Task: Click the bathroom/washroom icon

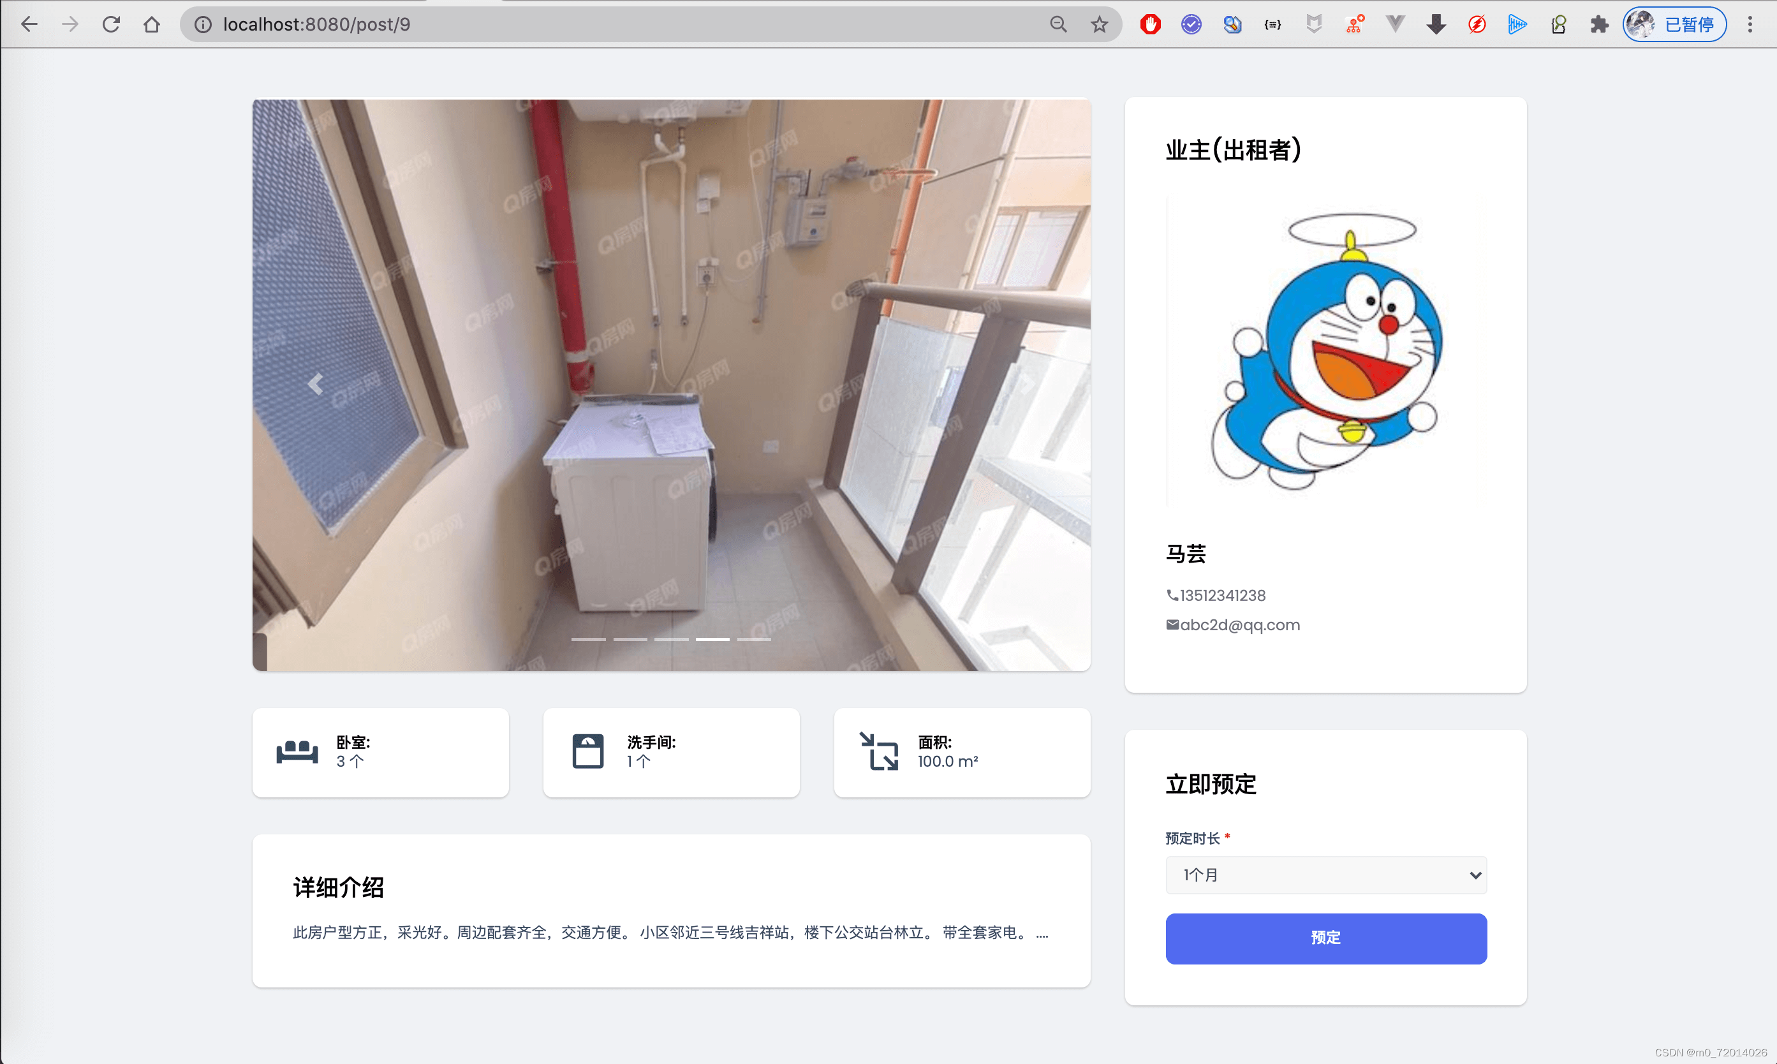Action: click(x=586, y=750)
